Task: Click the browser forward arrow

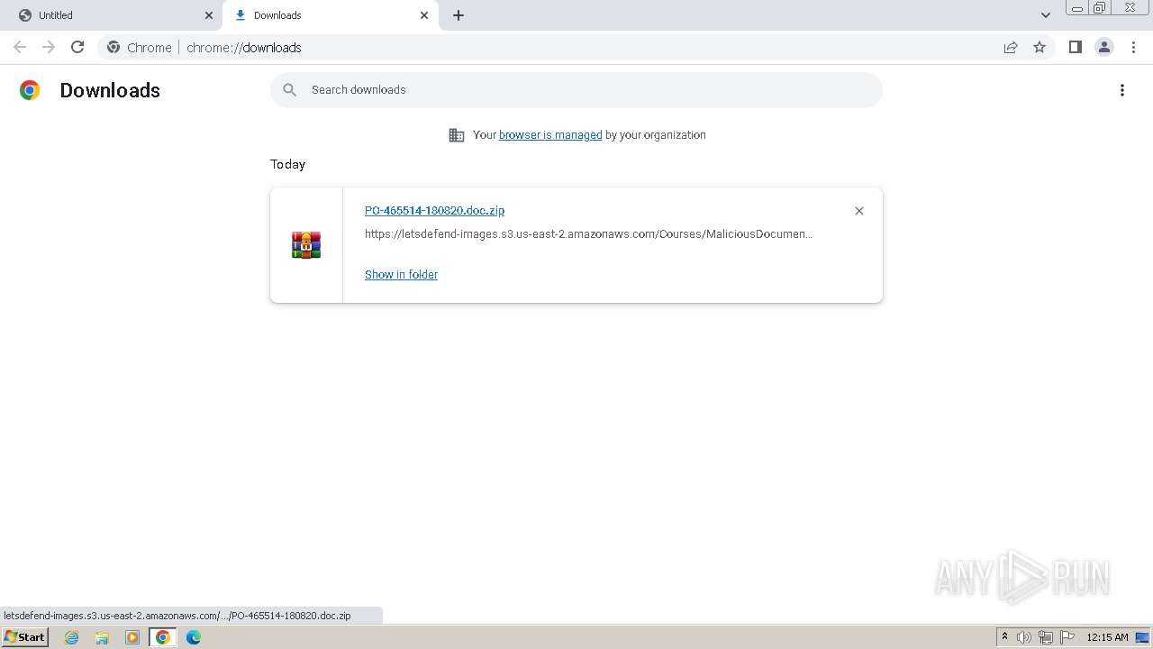Action: click(49, 47)
